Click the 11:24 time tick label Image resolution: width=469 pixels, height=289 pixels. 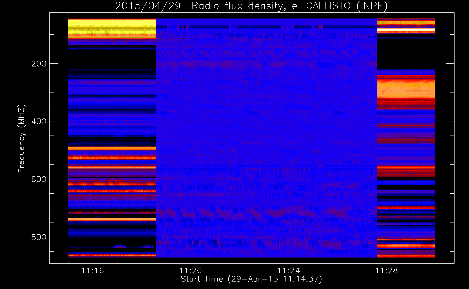click(x=288, y=271)
